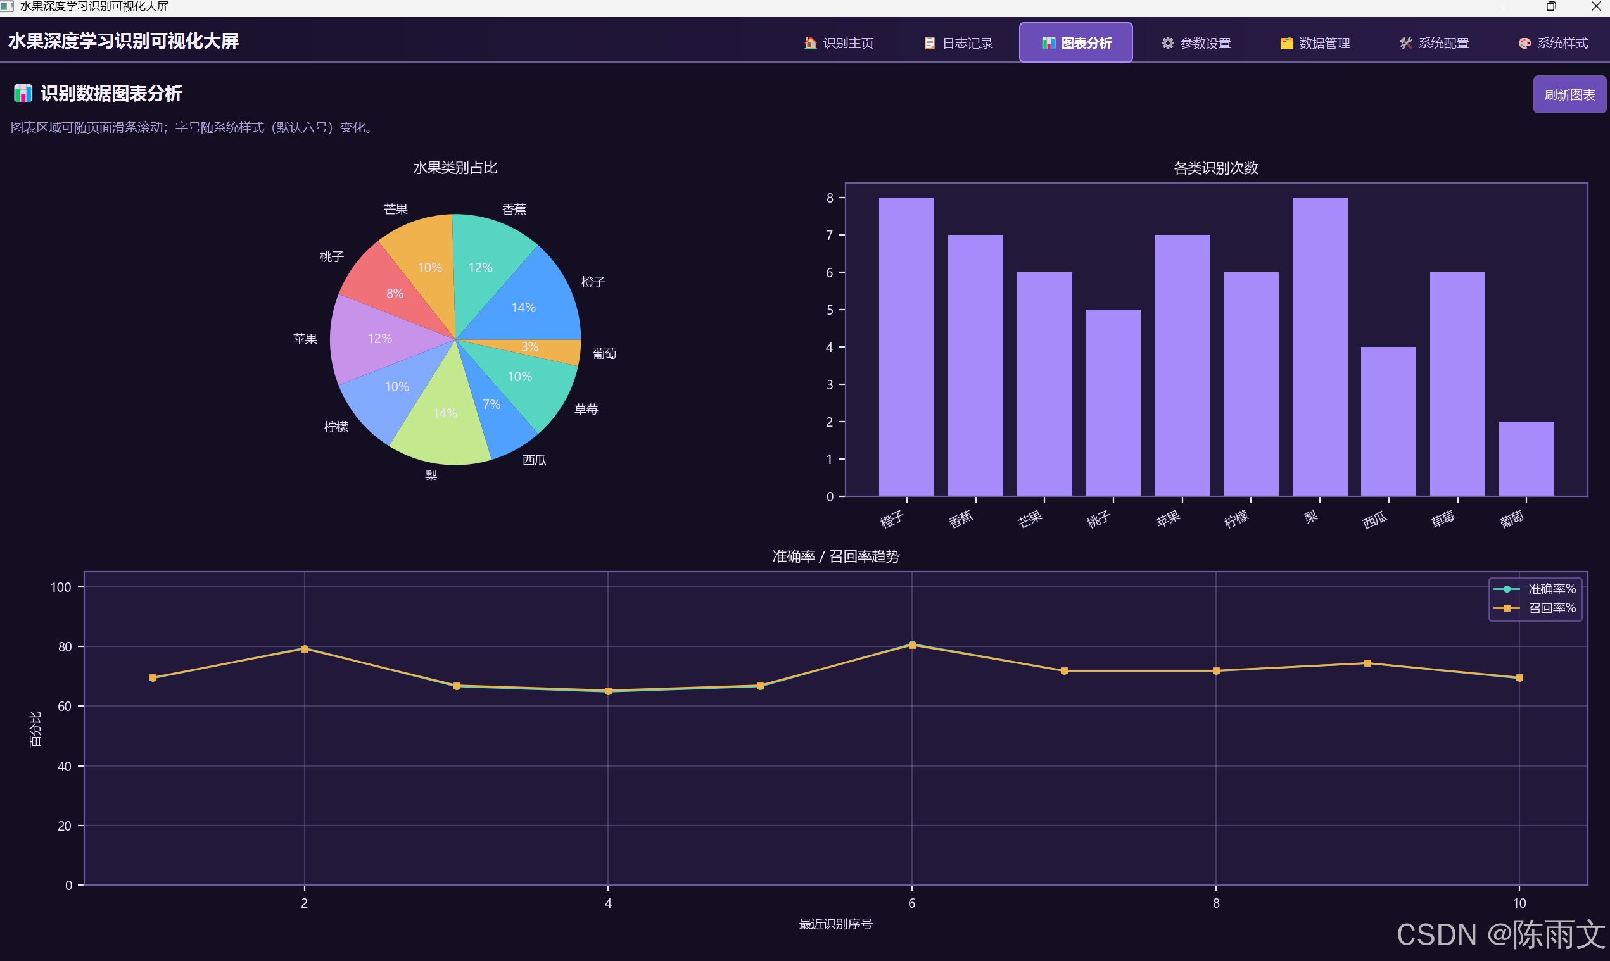Click the 西瓜 bar in bar chart
The image size is (1610, 961).
pos(1388,422)
